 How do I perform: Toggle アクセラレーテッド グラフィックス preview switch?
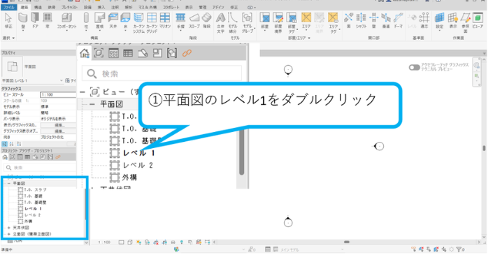pyautogui.click(x=414, y=67)
